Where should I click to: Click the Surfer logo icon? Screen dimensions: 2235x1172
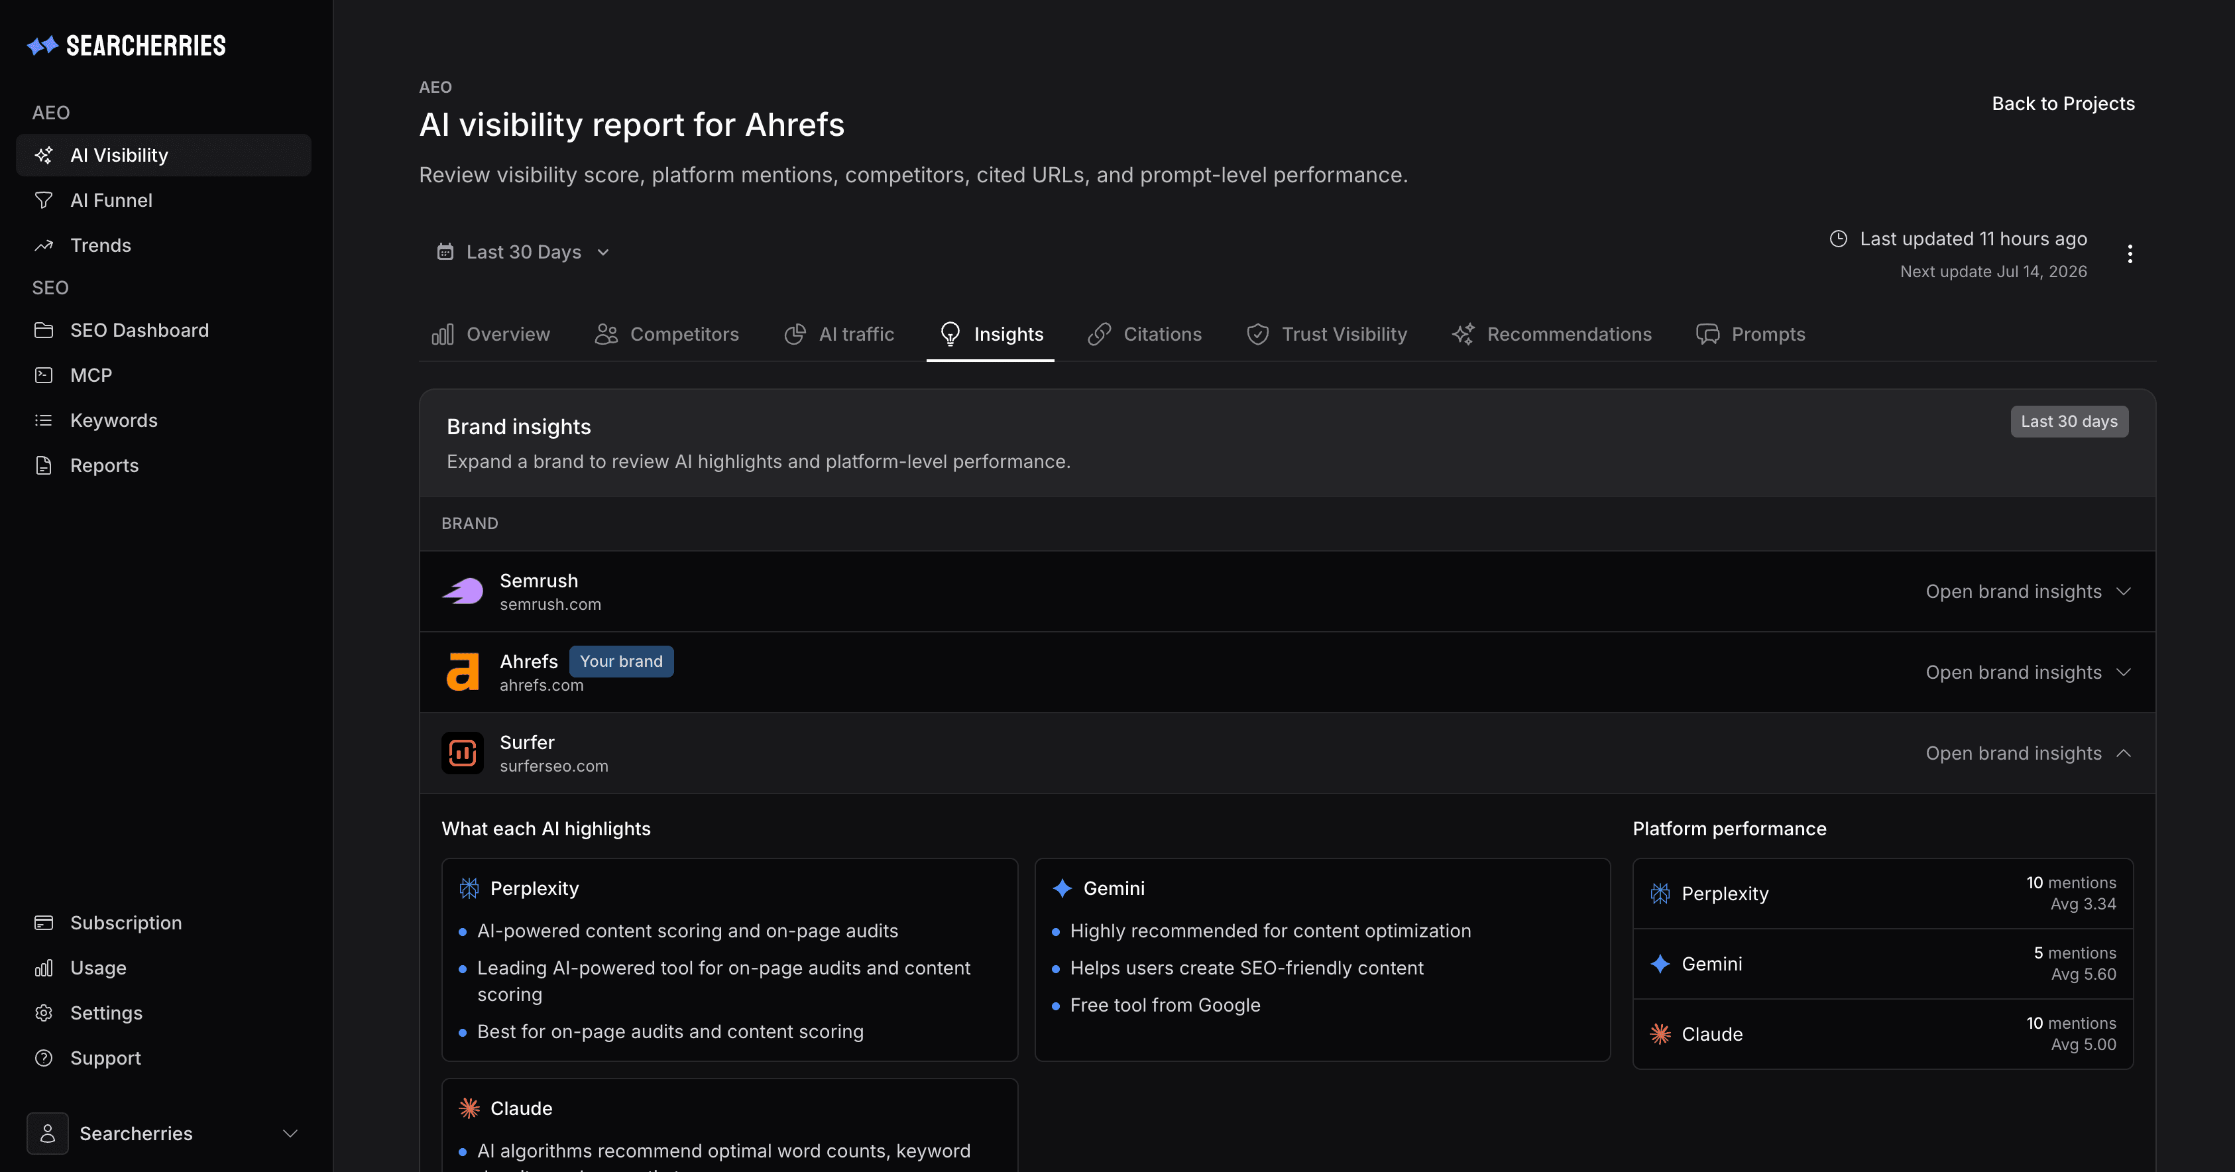pyautogui.click(x=463, y=753)
